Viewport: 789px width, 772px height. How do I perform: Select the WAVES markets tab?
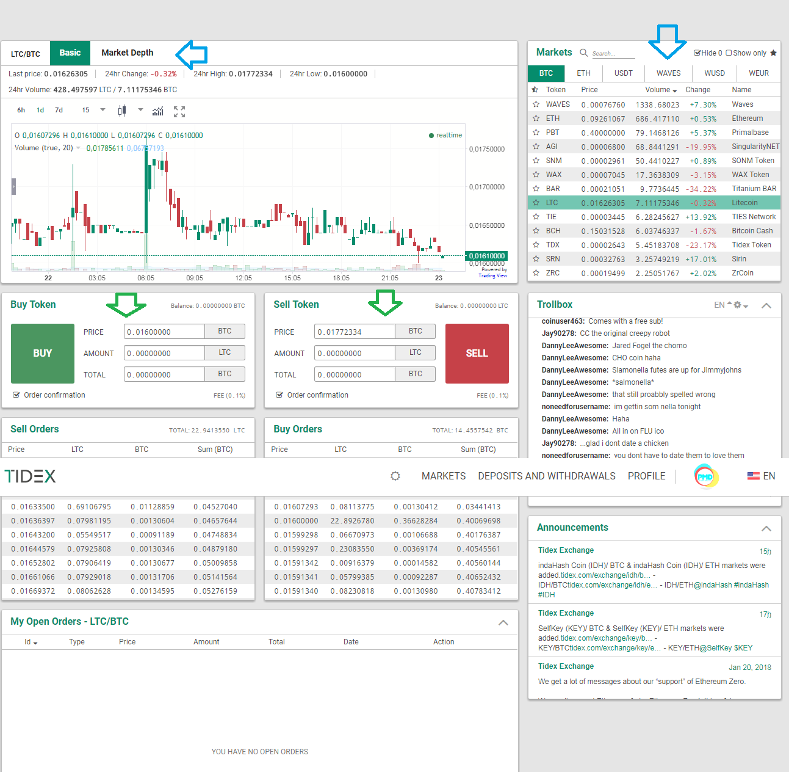(669, 73)
